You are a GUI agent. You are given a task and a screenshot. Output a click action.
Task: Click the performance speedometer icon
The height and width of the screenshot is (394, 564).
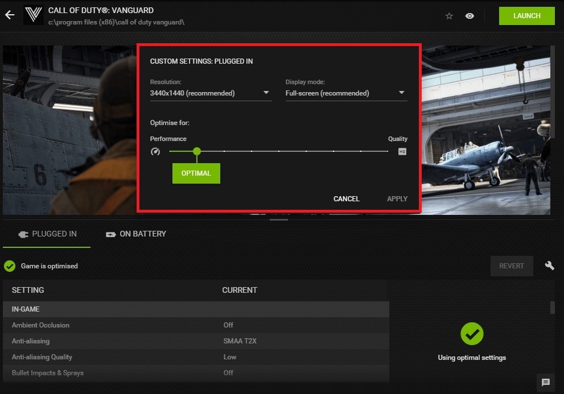pyautogui.click(x=155, y=152)
